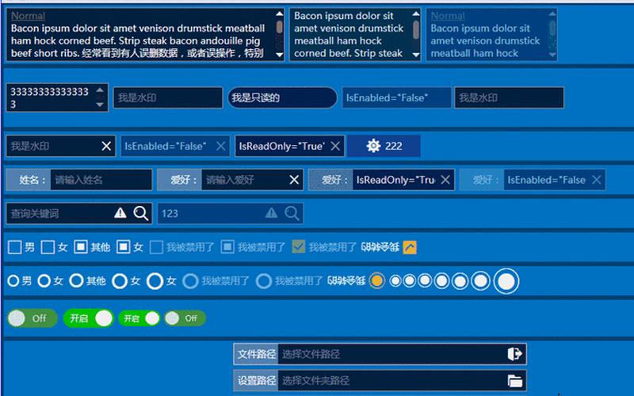Click the down arrow of the 33333333333333 box
This screenshot has width=634, height=396.
click(x=100, y=105)
